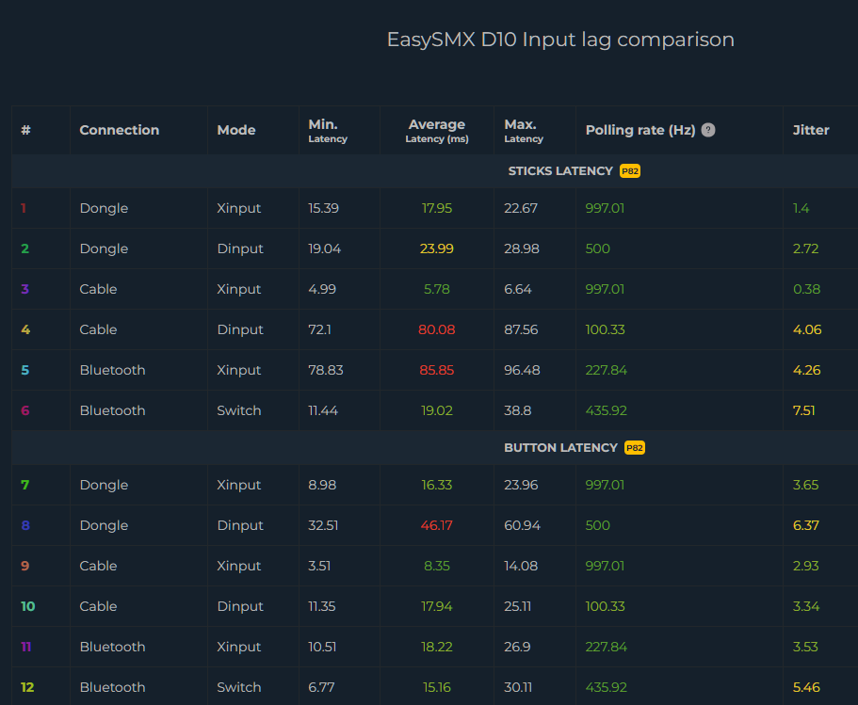The width and height of the screenshot is (858, 705).
Task: Click polling rate 100.33 in row 4
Action: (606, 329)
